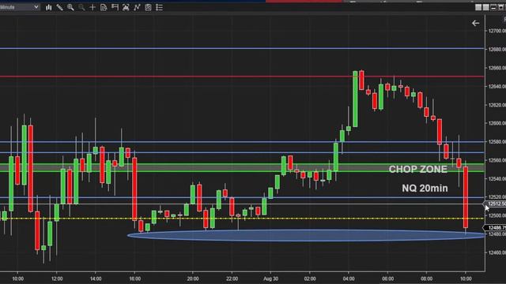Show the data box icon

[x=104, y=7]
